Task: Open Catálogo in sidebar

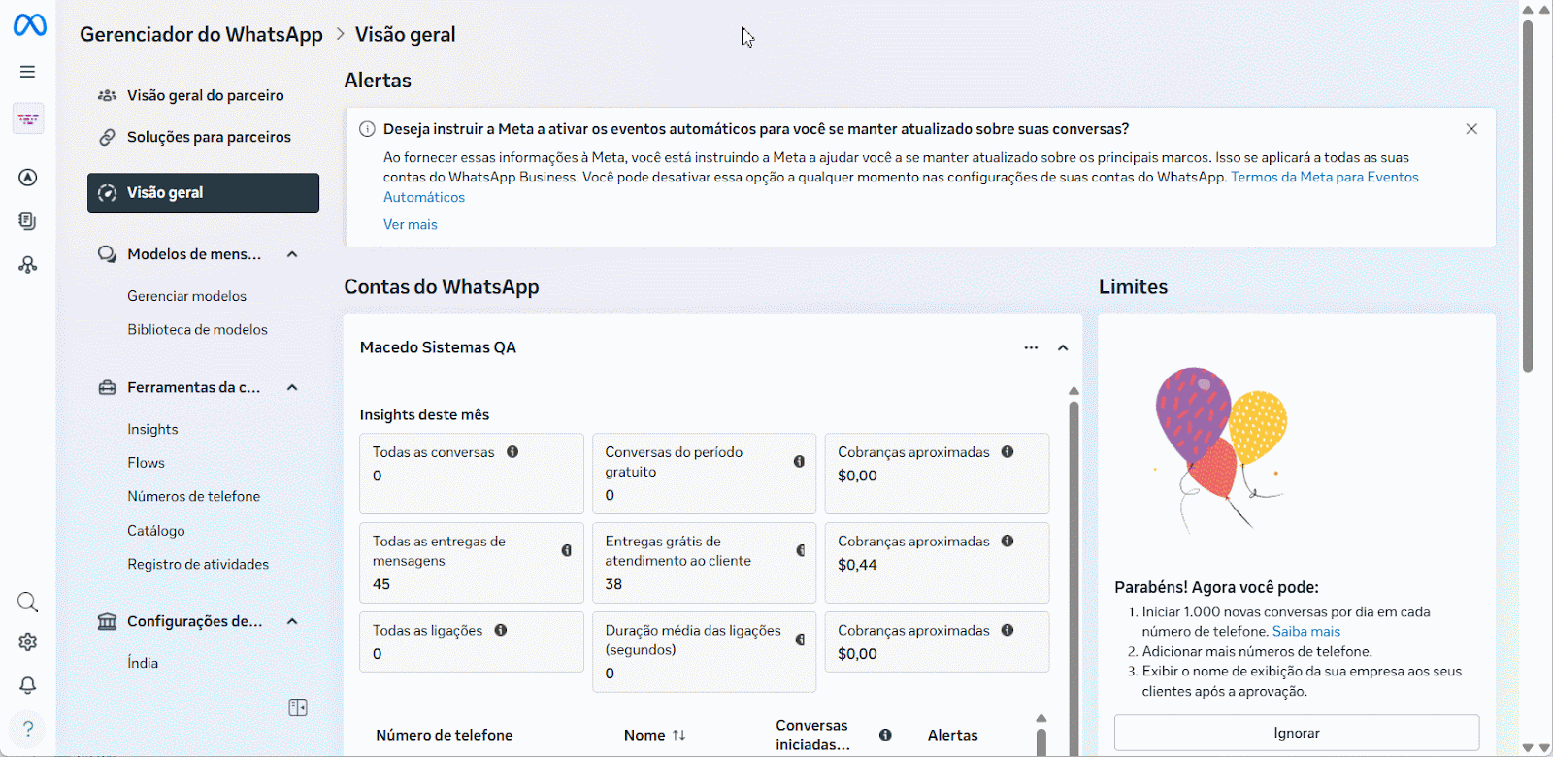Action: point(155,531)
